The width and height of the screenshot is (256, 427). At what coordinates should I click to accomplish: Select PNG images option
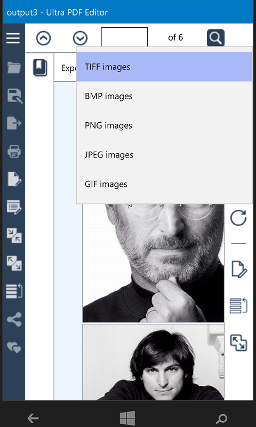(x=164, y=125)
